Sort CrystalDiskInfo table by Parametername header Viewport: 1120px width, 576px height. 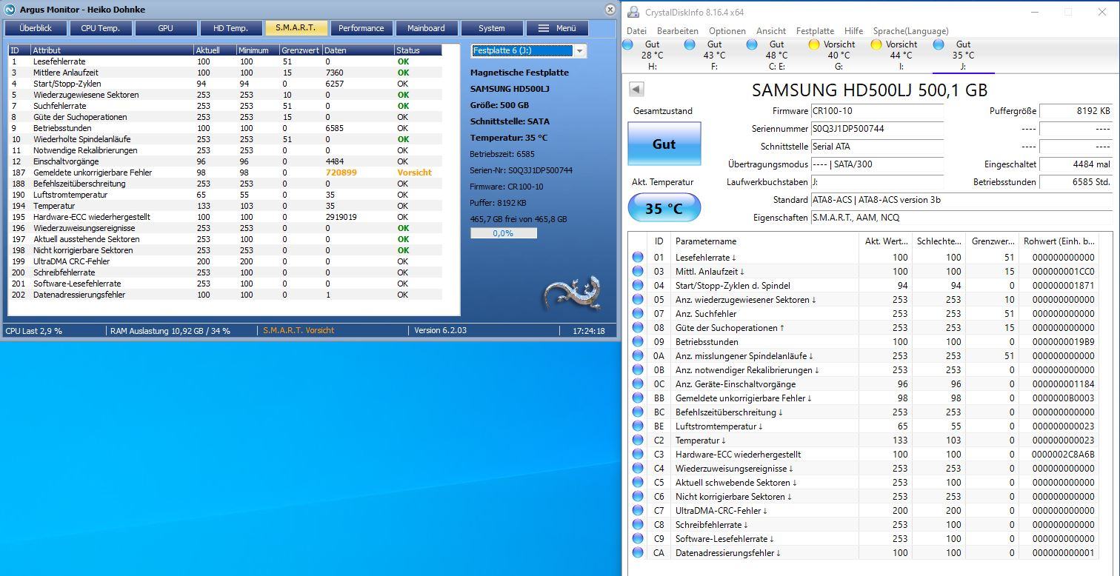(x=764, y=241)
